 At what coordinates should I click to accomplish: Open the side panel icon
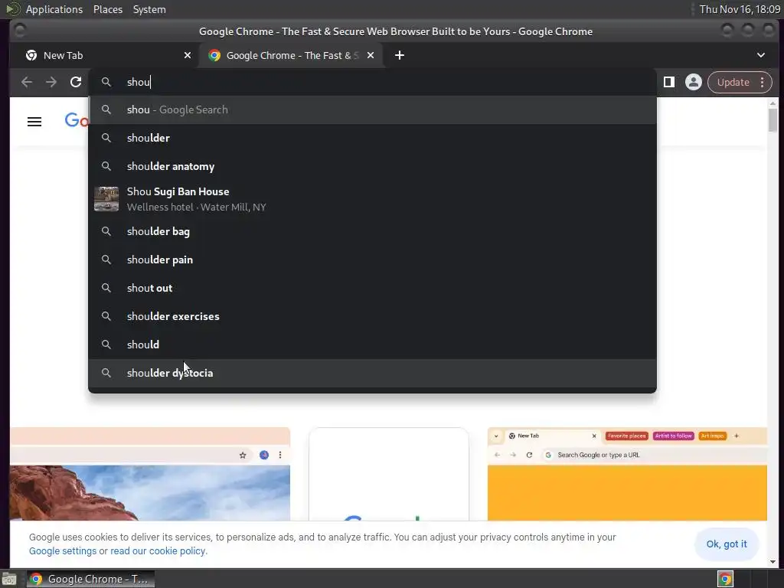click(x=669, y=82)
